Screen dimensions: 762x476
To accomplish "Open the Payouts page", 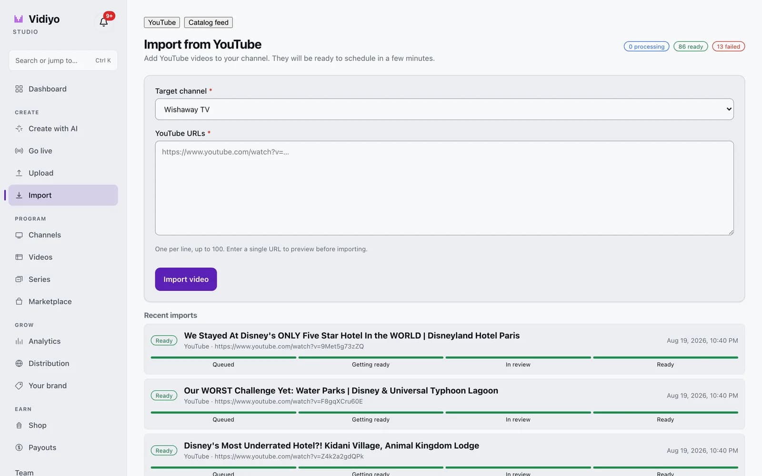I will click(63, 447).
